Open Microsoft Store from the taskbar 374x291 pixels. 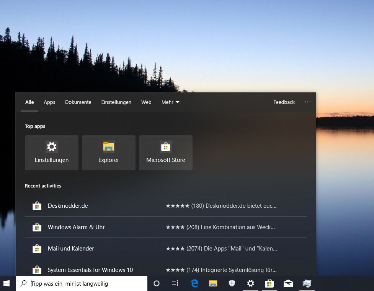pos(269,283)
